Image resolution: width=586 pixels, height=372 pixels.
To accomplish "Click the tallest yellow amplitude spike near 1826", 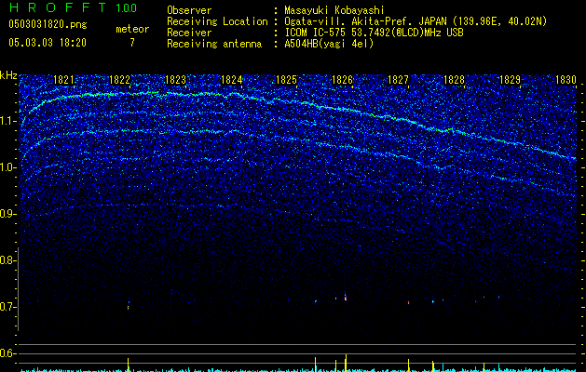I will coord(346,363).
